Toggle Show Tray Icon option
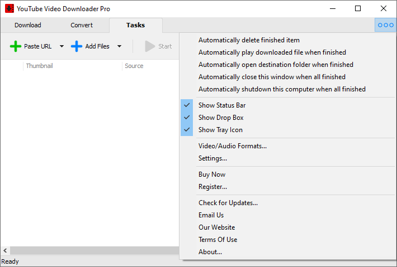 click(287, 130)
